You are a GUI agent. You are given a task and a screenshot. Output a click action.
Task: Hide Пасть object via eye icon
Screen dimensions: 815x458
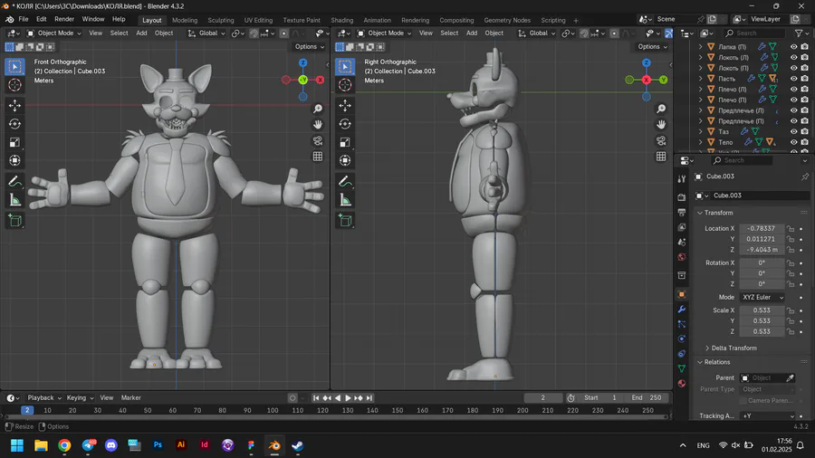click(793, 79)
